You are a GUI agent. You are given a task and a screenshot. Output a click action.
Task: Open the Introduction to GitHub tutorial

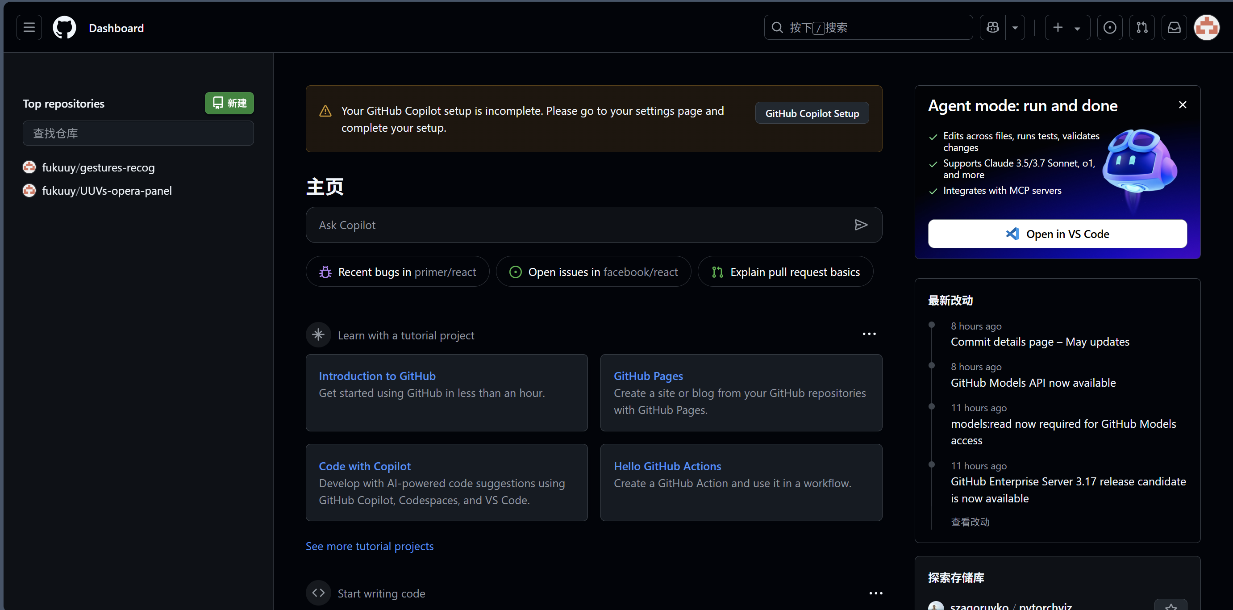pos(377,376)
